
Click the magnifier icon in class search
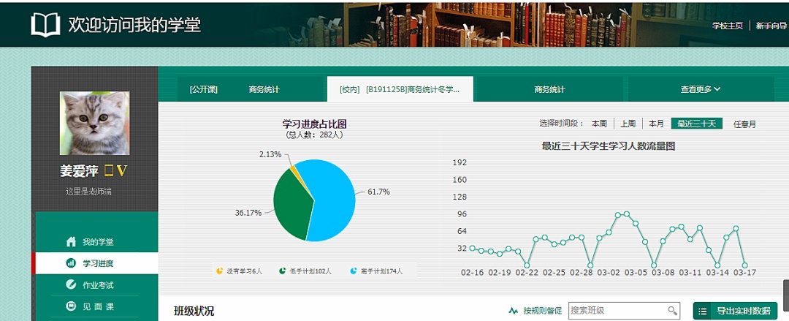point(672,311)
